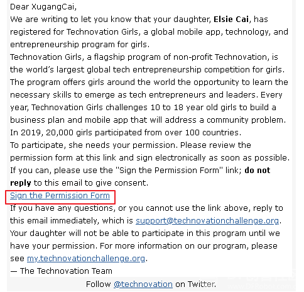Viewport: 304px width, 292px height.
Task: Open the underlined Sign the Permission Form link
Action: (x=60, y=196)
